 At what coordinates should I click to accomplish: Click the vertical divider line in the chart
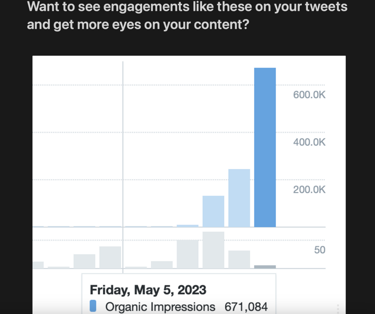click(123, 167)
